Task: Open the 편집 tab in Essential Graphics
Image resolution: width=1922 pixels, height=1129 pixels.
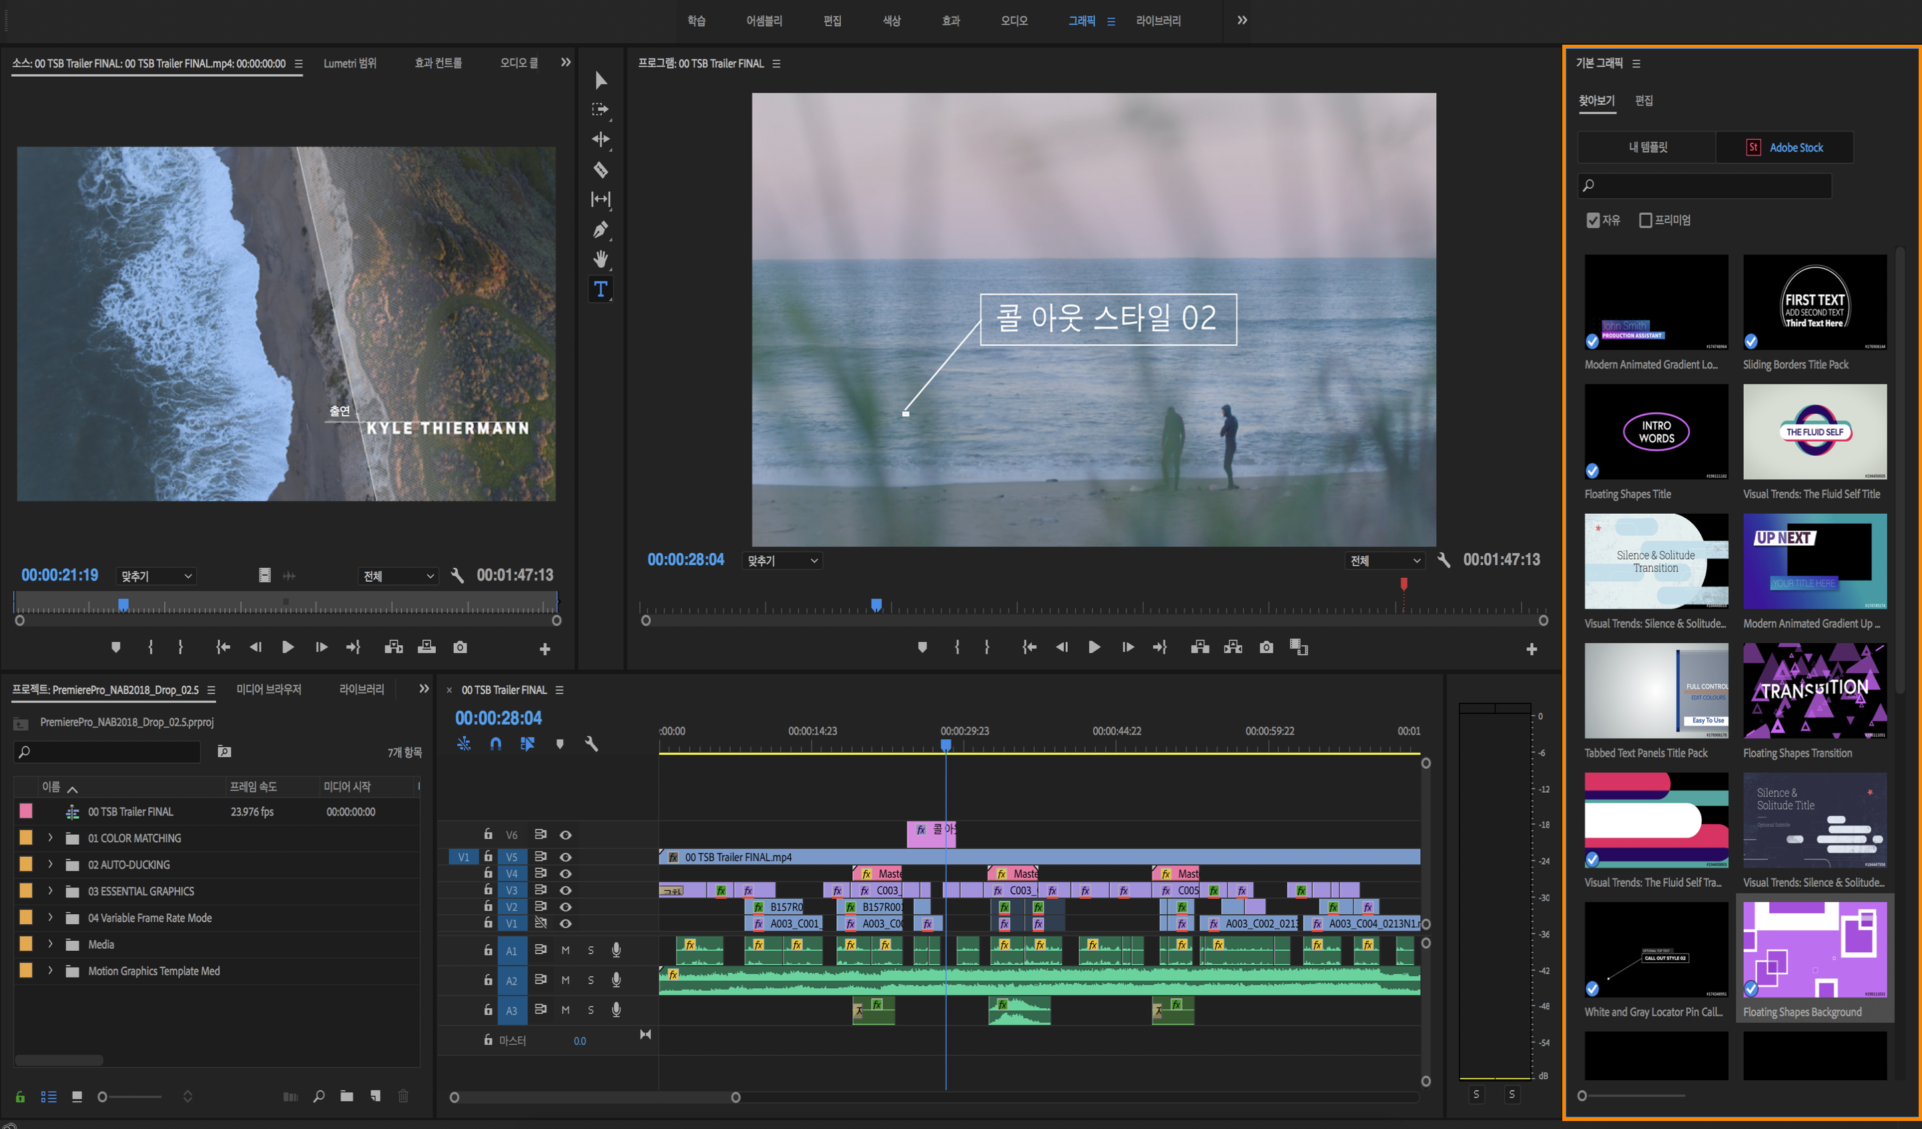Action: coord(1644,101)
